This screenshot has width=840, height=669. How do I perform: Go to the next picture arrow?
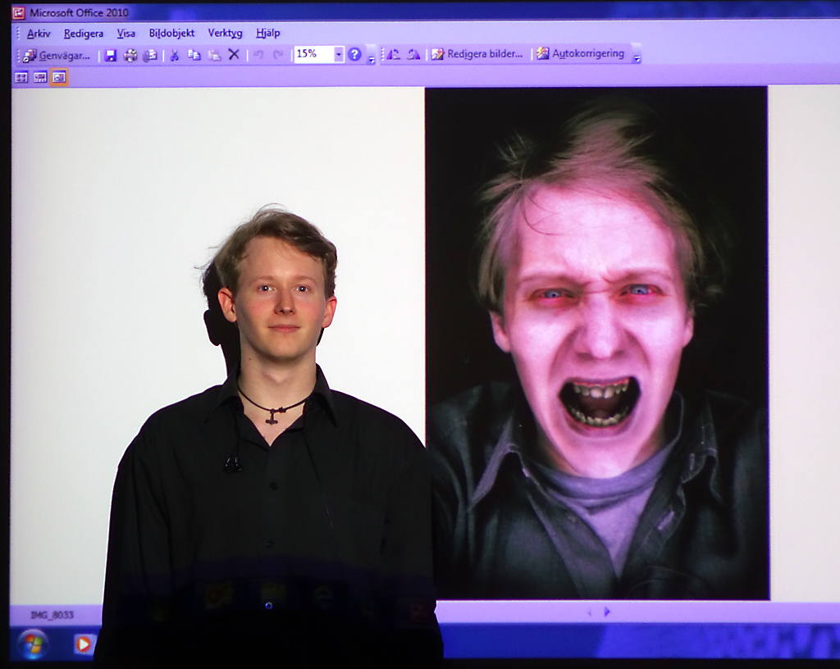tap(607, 611)
